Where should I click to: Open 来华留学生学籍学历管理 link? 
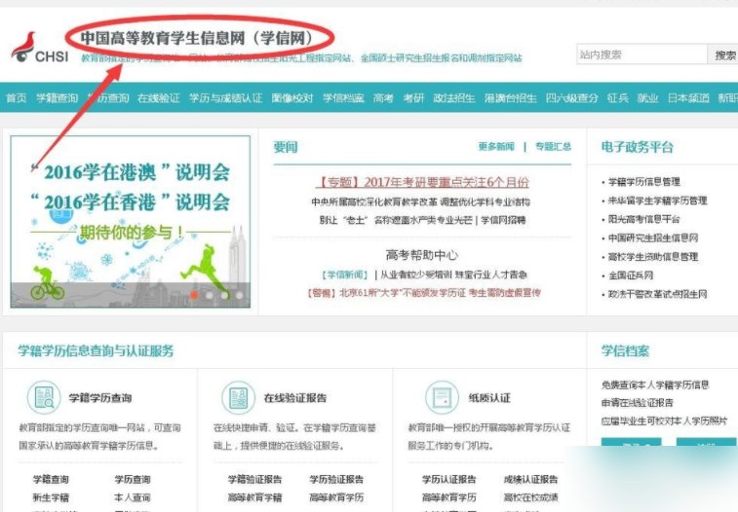tap(657, 201)
